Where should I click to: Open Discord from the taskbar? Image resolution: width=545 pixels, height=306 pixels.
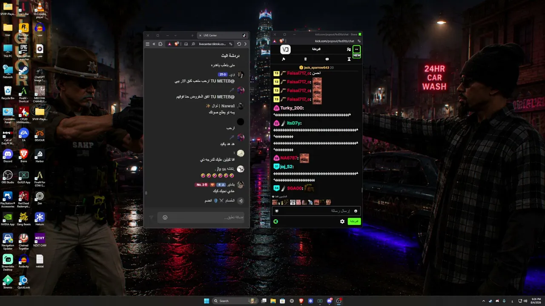click(x=330, y=301)
